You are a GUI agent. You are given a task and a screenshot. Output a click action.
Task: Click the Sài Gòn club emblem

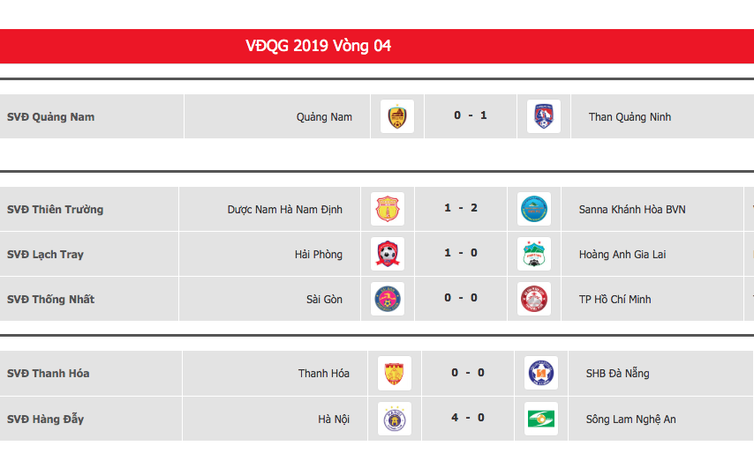point(388,299)
